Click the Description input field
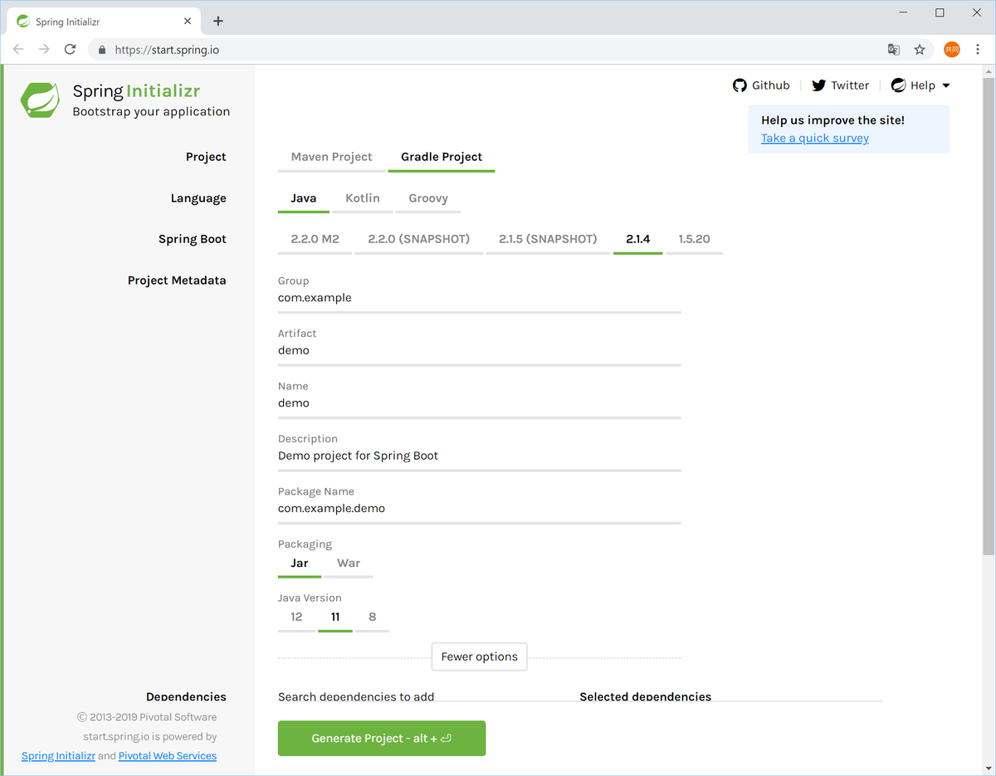This screenshot has width=996, height=776. pos(480,456)
